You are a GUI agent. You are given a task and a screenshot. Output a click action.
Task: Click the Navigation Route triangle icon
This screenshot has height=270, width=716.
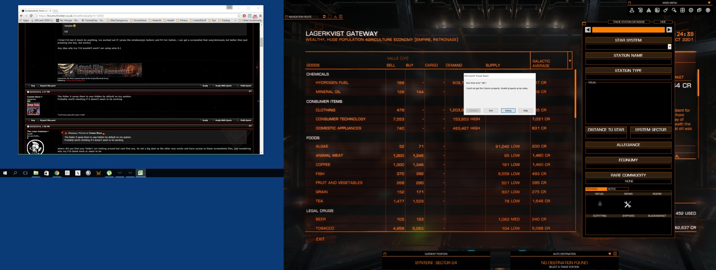tap(335, 17)
